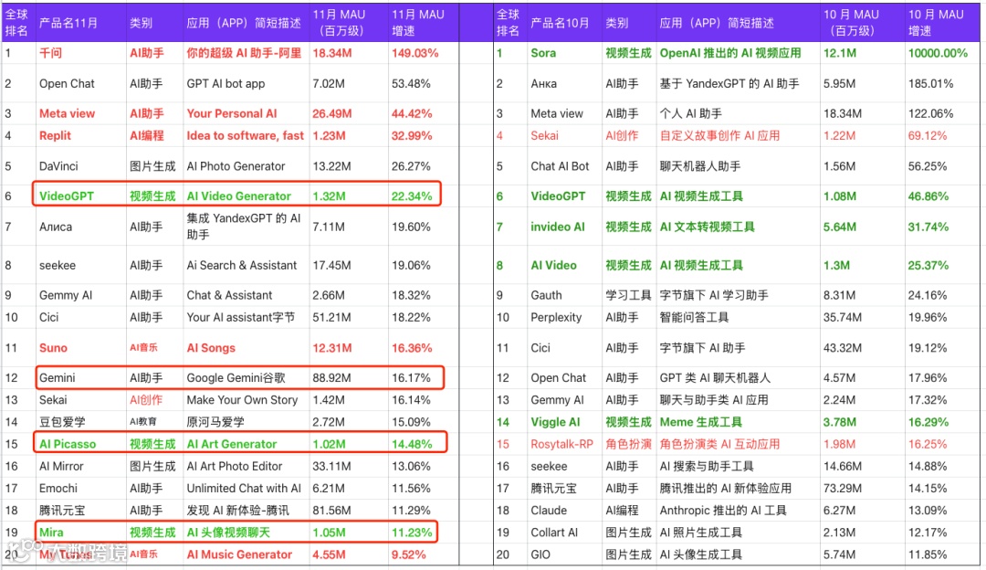Click the '185.01%' growth value

coord(930,84)
